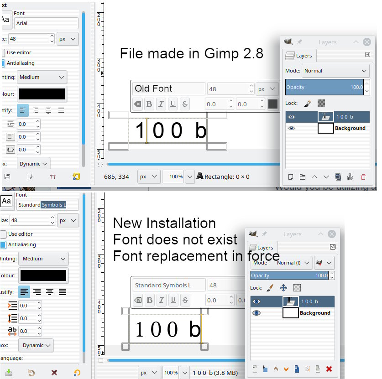Reset to defaults in the lower tool options
Image resolution: width=382 pixels, height=379 pixels.
77,373
